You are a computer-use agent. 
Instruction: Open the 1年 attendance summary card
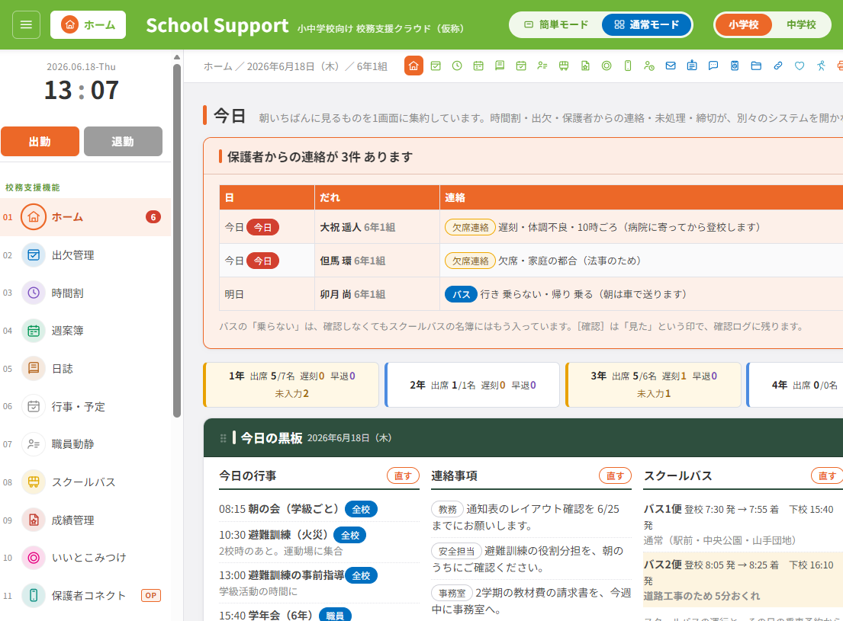click(x=291, y=385)
